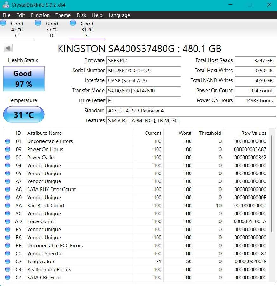This screenshot has height=286, width=277.
Task: Switch to drive D: tab
Action: click(52, 29)
